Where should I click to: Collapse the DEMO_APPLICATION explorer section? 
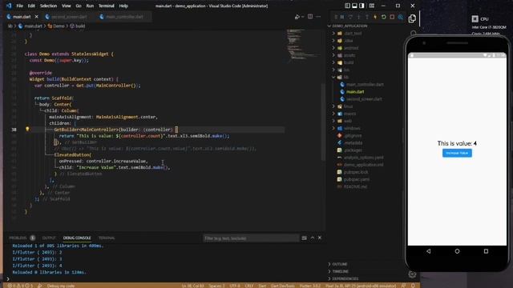coord(349,26)
